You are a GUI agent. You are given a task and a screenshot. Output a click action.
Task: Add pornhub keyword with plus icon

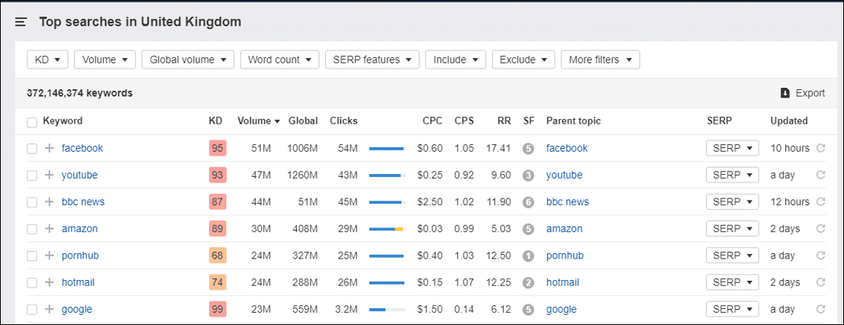point(50,256)
